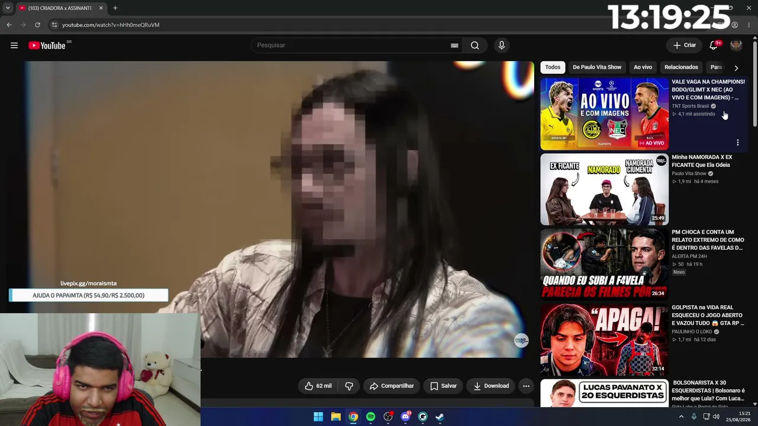Open Steam from the taskbar

[440, 417]
